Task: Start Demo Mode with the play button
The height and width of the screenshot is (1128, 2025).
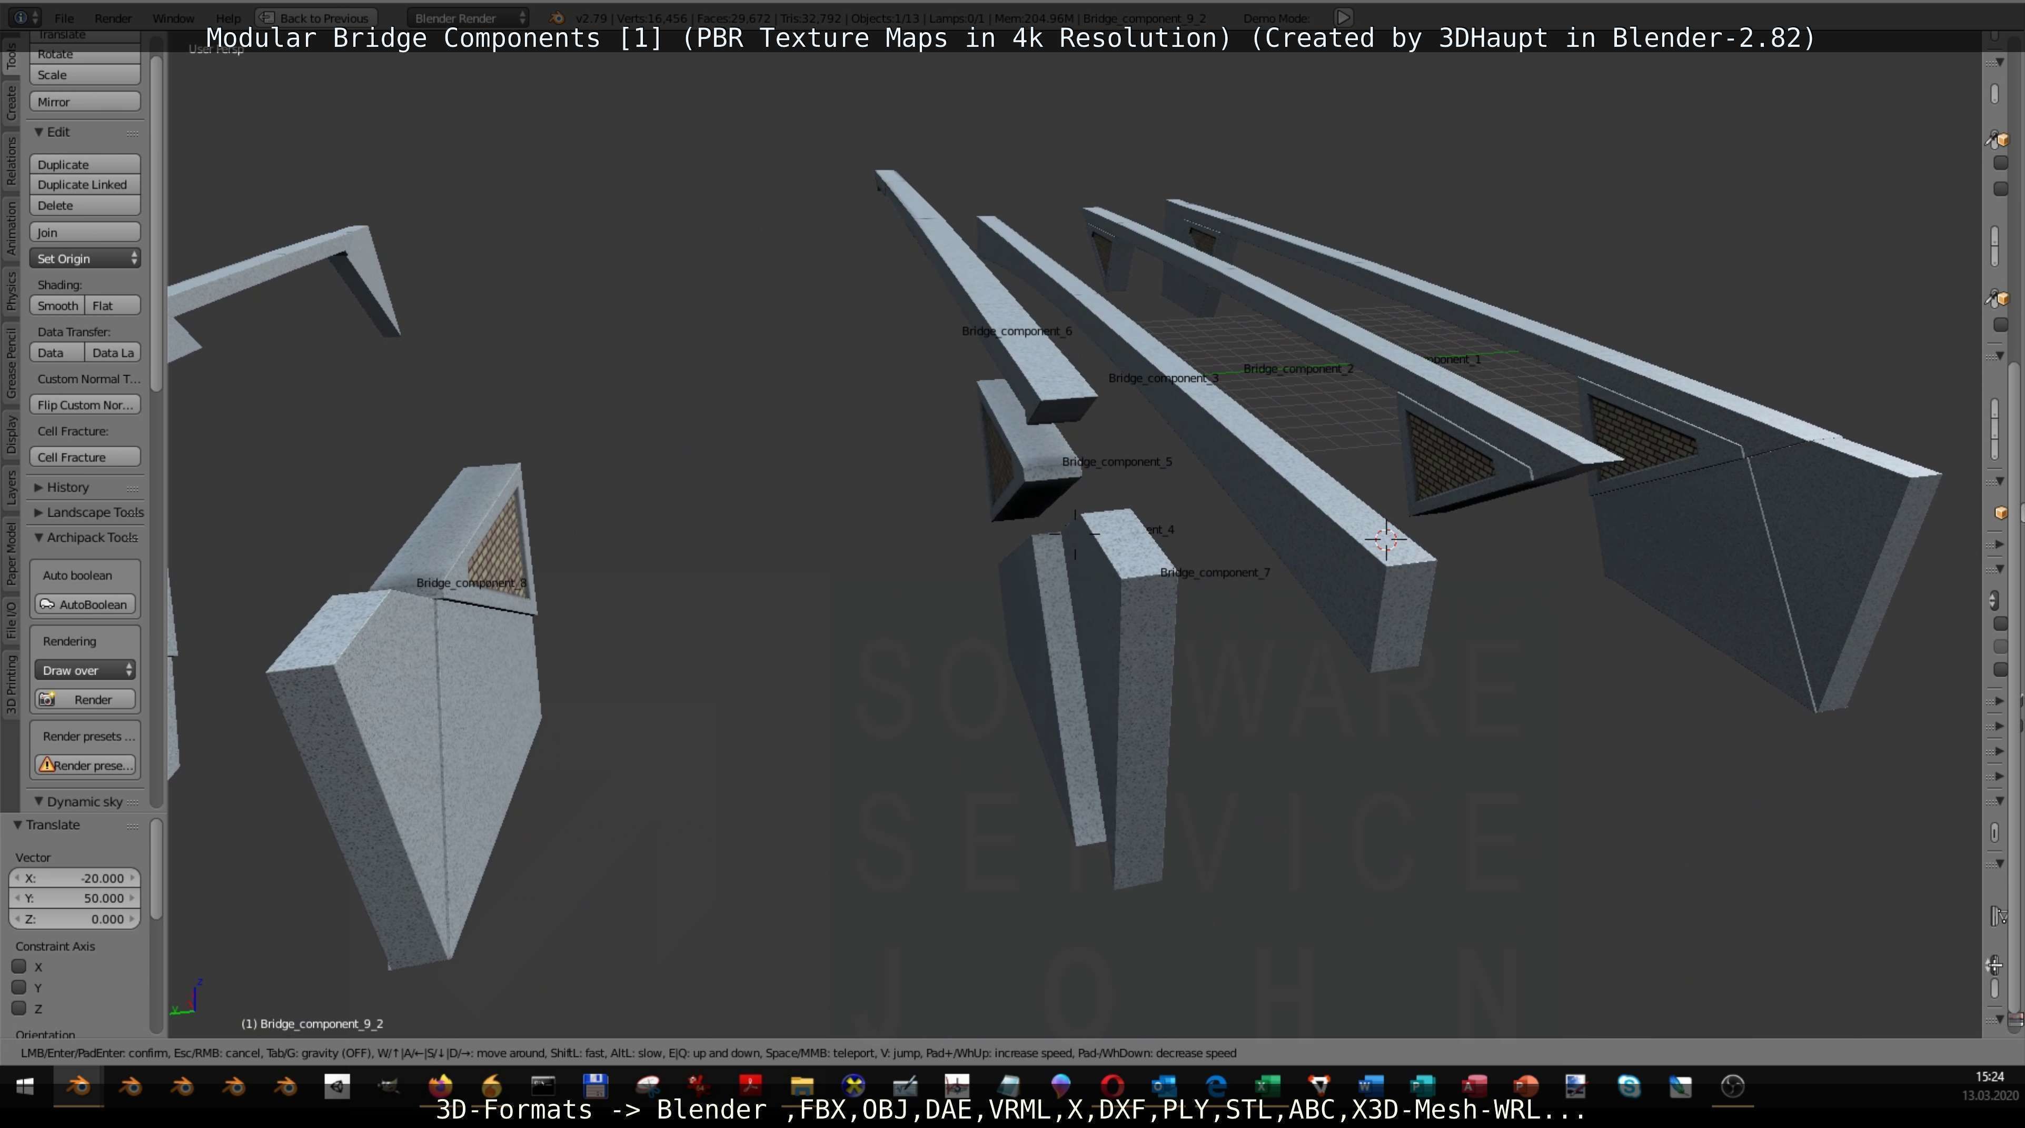Action: 1344,17
